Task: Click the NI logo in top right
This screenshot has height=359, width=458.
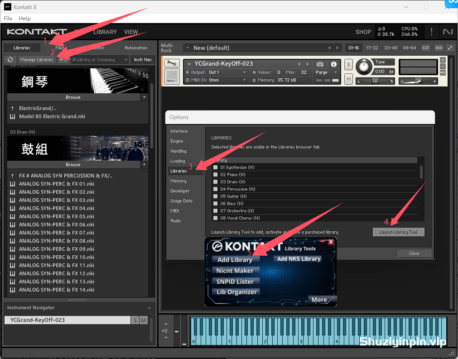Action: (x=448, y=32)
